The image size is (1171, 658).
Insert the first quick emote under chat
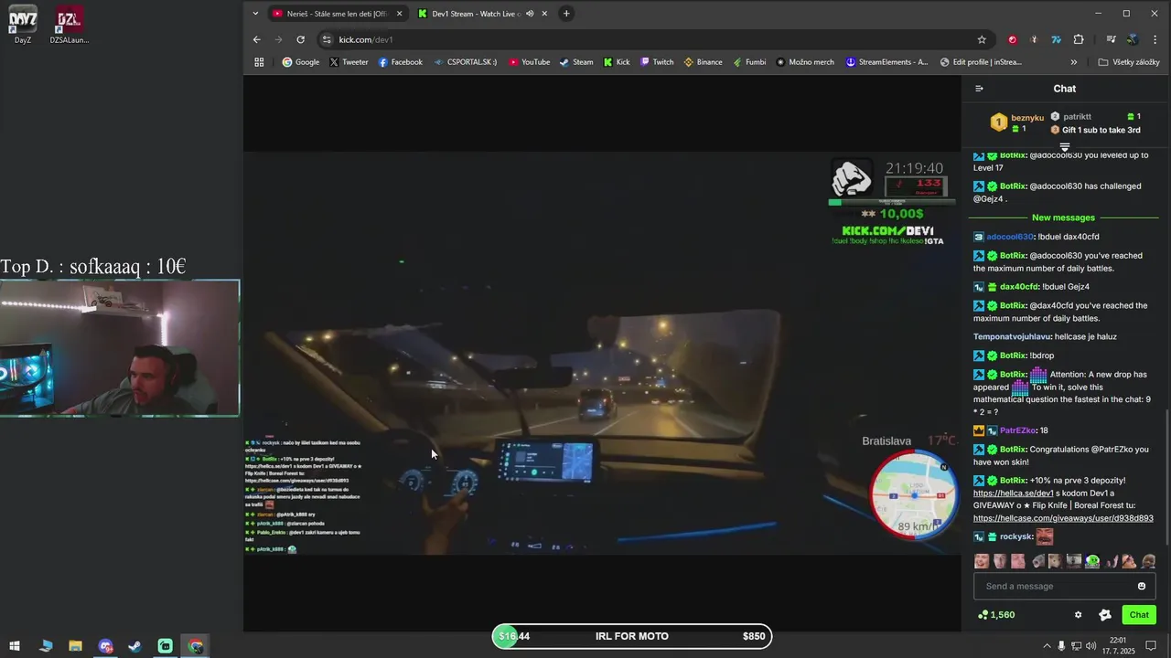point(982,561)
